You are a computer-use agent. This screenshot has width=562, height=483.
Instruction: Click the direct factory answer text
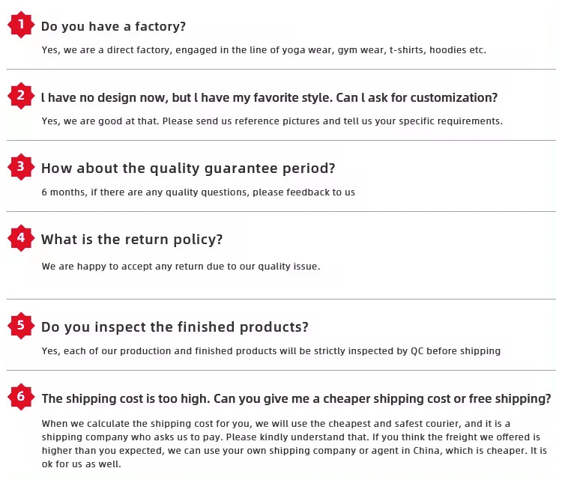click(264, 50)
